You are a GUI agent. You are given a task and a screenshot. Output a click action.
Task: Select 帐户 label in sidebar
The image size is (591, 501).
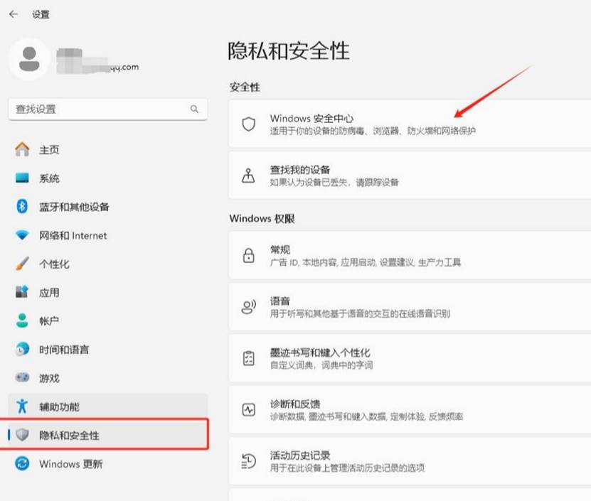click(x=49, y=321)
